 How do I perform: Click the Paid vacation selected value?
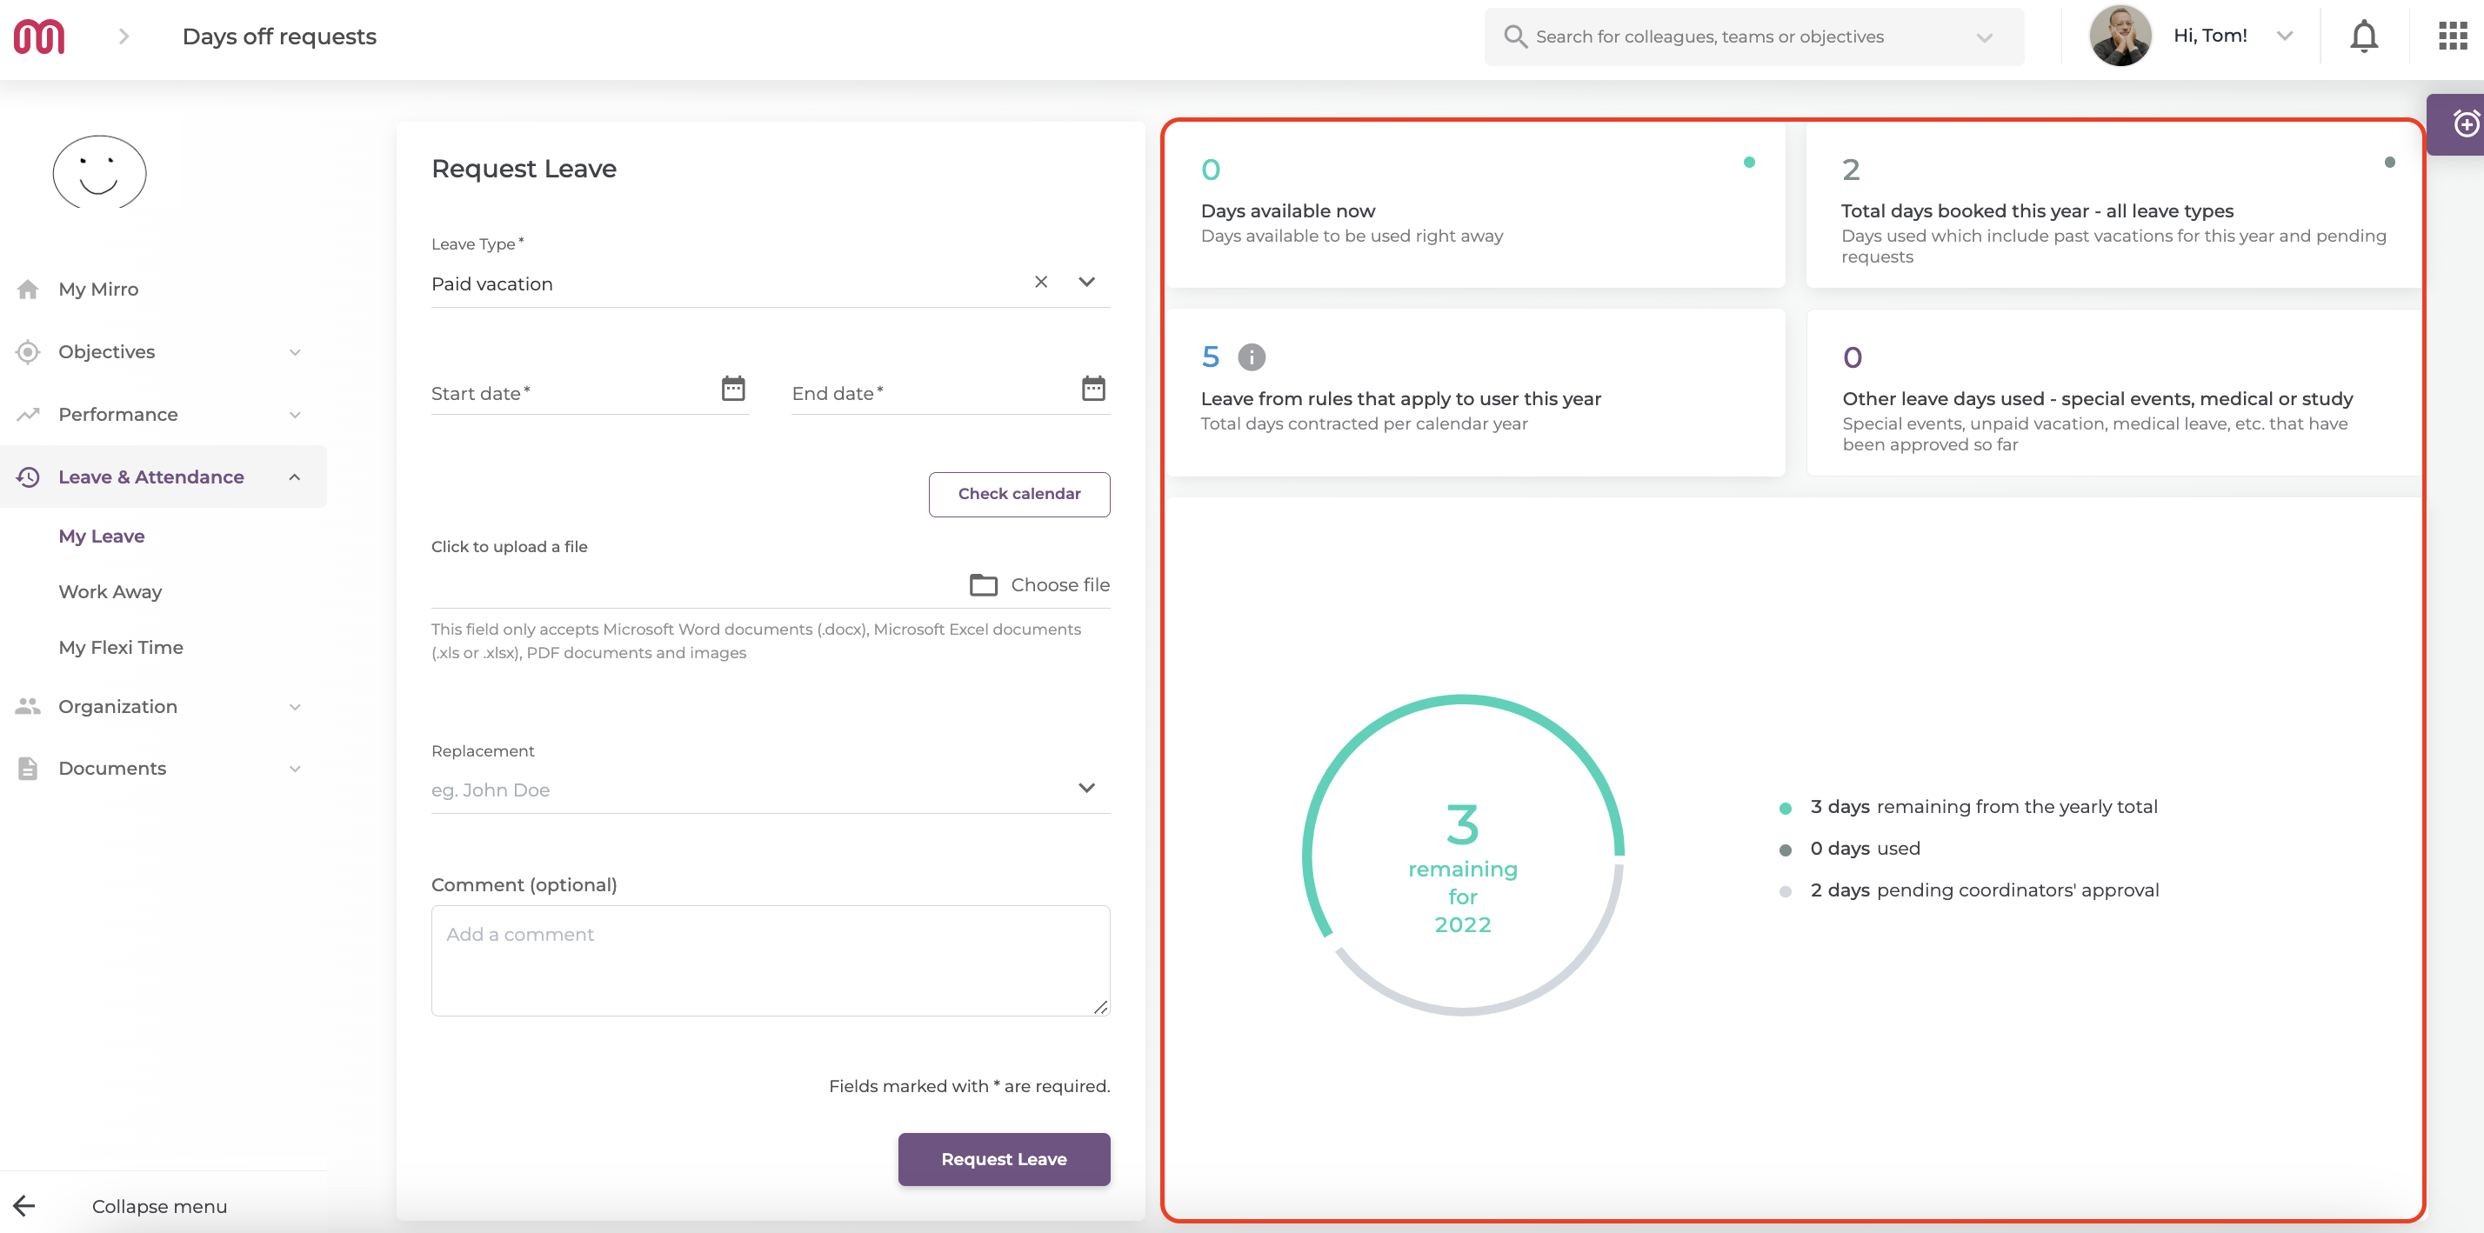(x=491, y=284)
